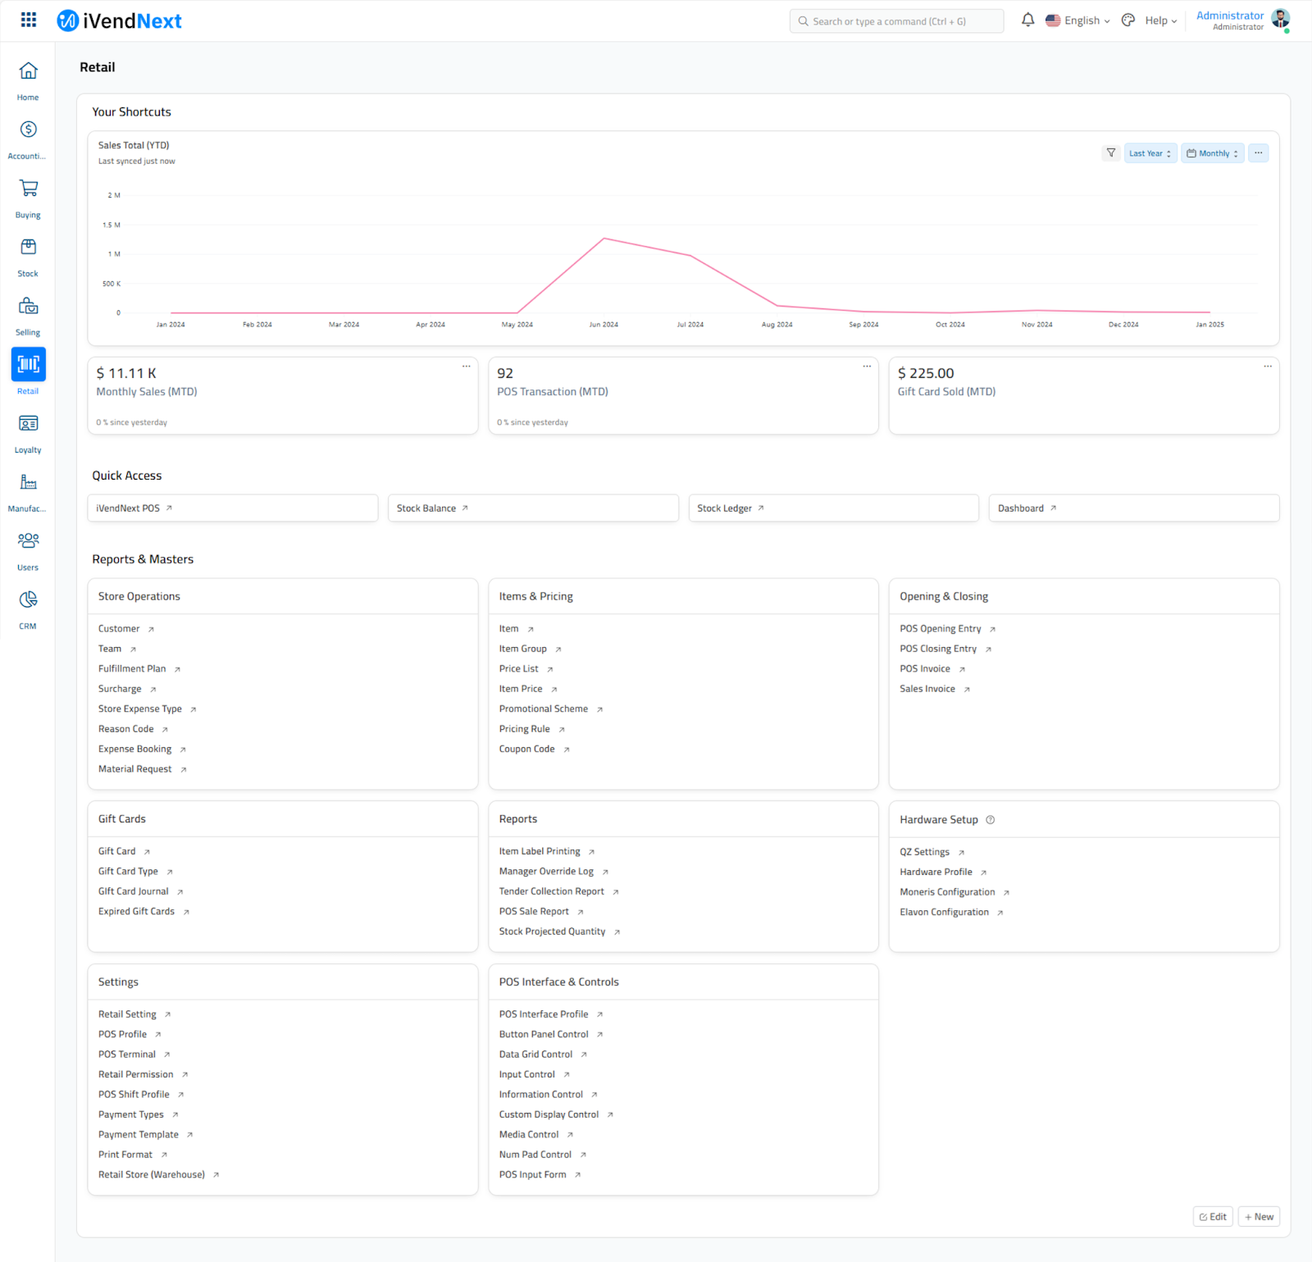
Task: Open the Help menu
Action: [1160, 21]
